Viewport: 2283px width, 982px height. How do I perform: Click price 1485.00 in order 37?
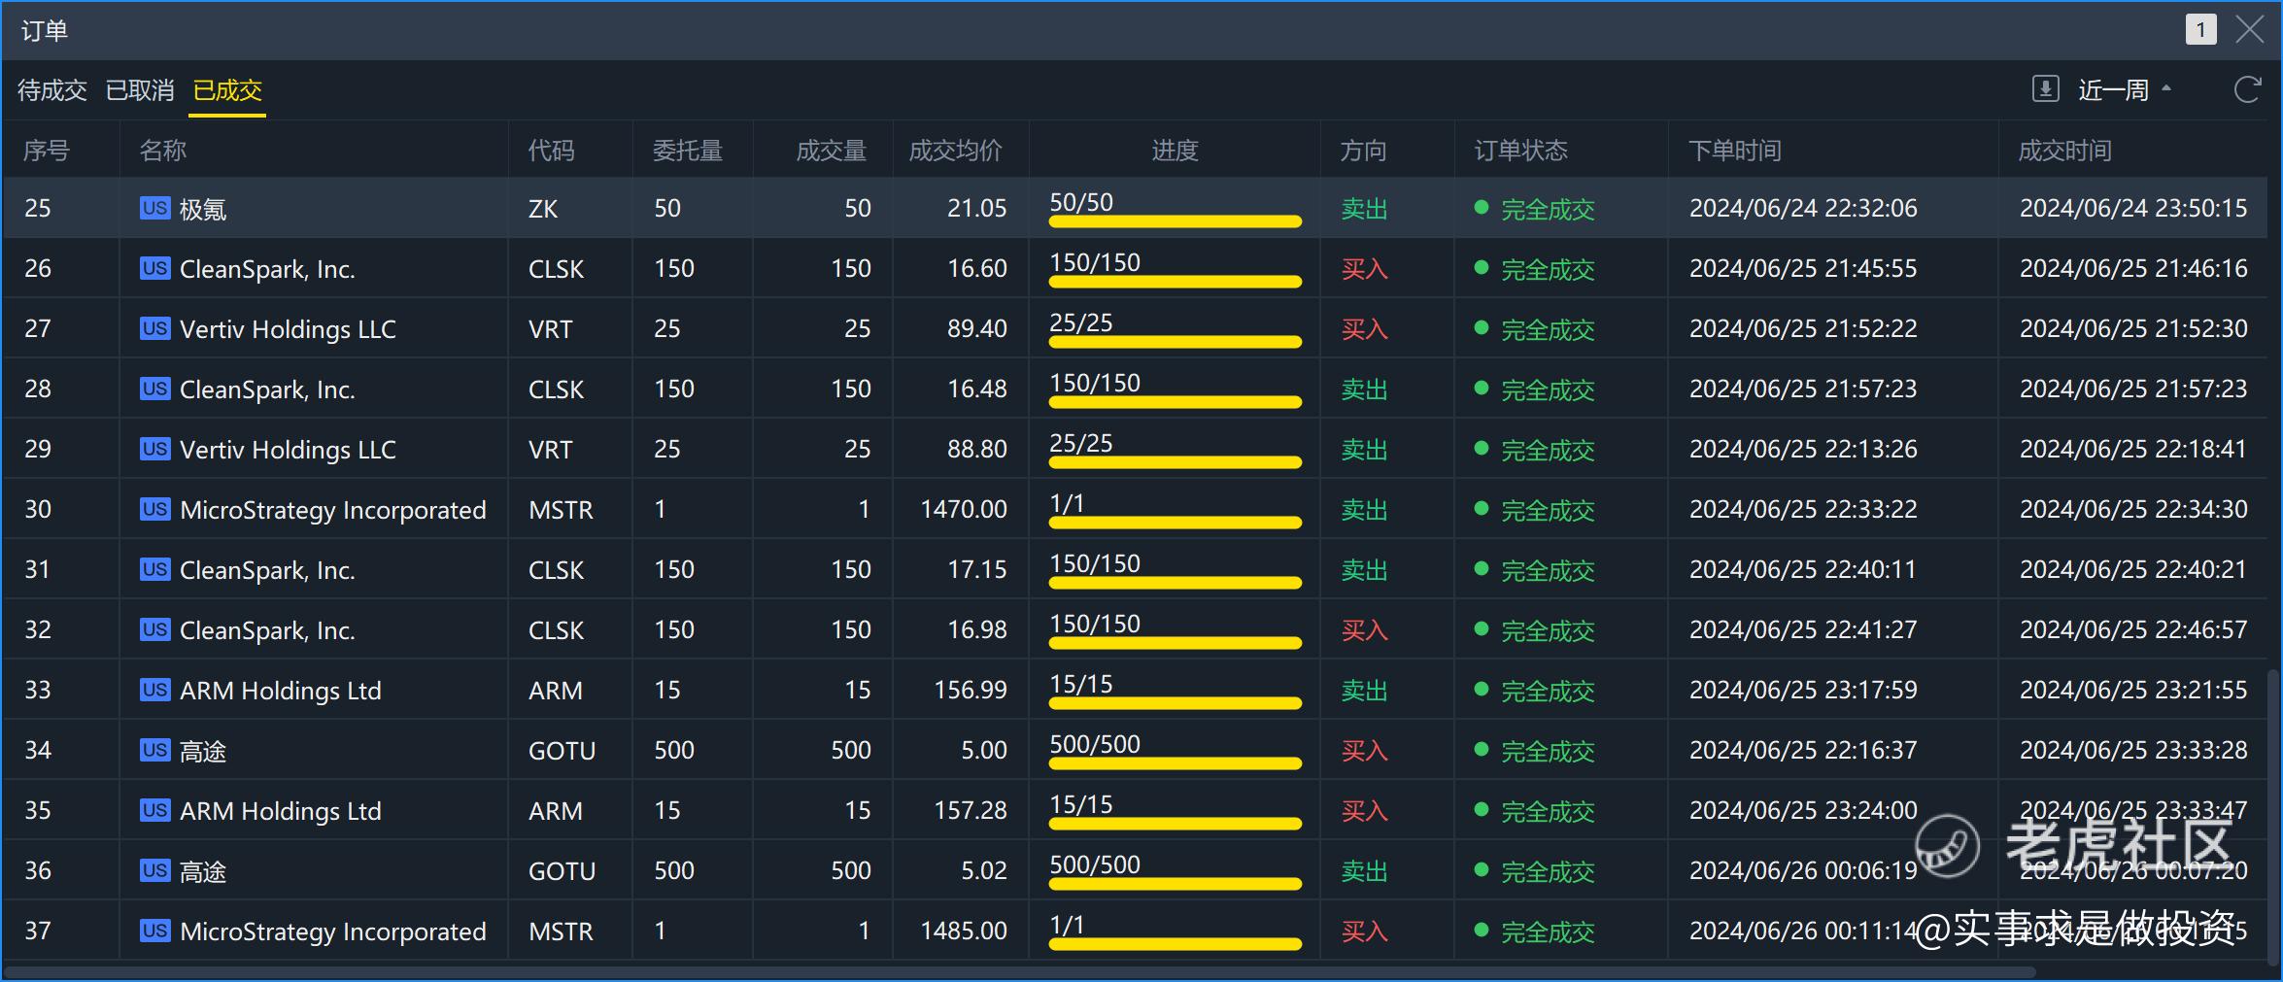click(x=964, y=931)
